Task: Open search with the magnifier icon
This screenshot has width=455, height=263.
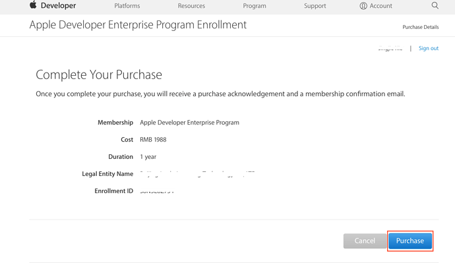Action: 435,5
